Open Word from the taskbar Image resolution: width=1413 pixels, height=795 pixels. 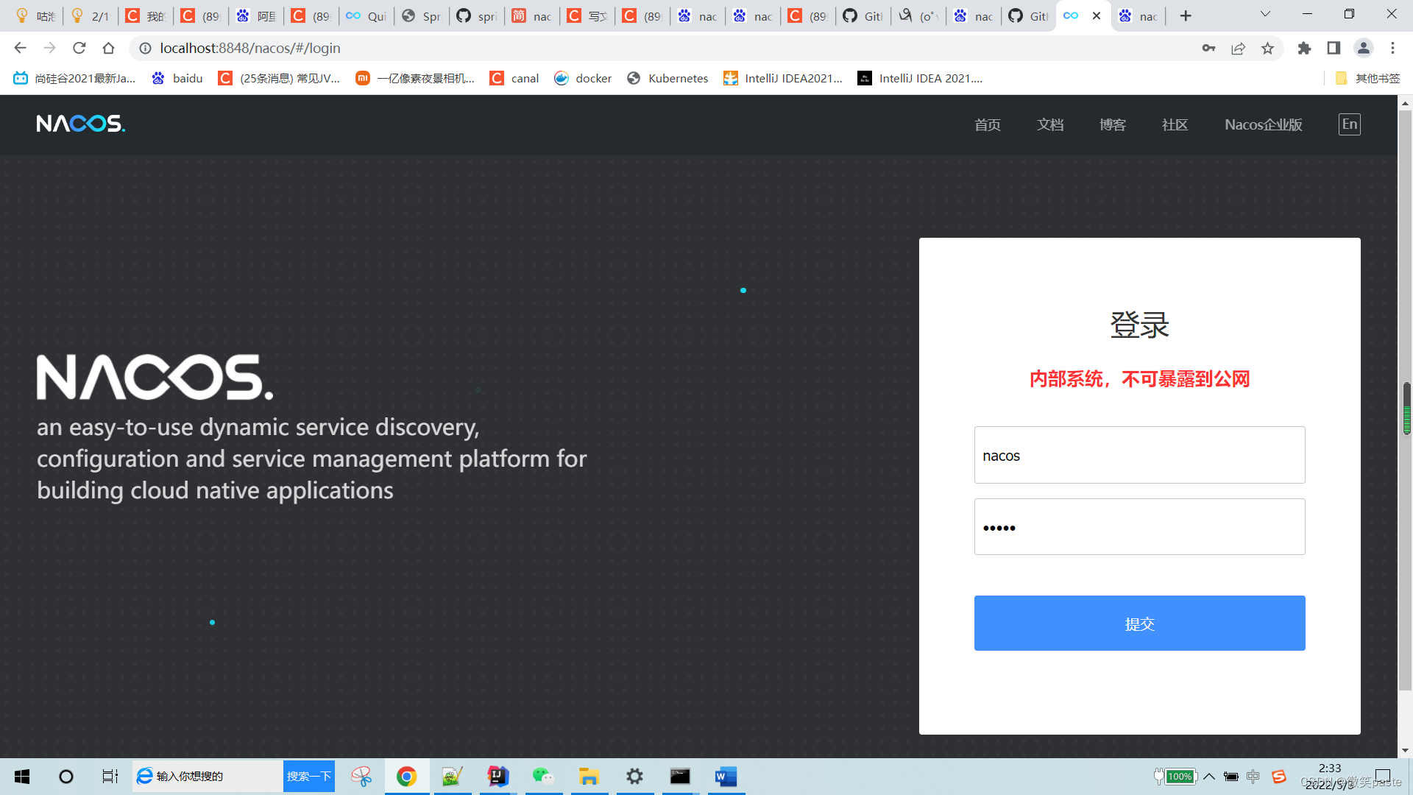[x=726, y=777]
